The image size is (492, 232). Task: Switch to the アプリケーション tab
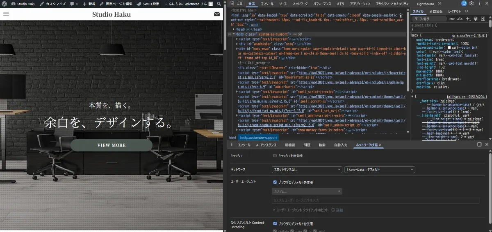(x=360, y=4)
